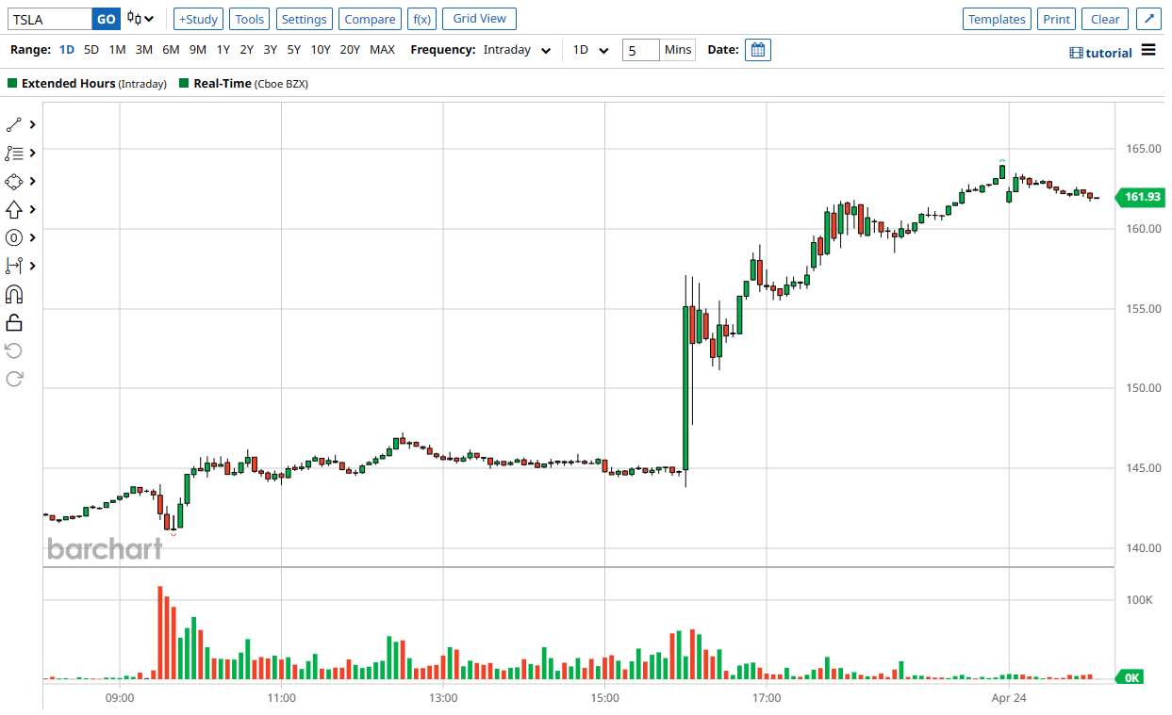Click the Print button
The width and height of the screenshot is (1172, 715).
1057,19
